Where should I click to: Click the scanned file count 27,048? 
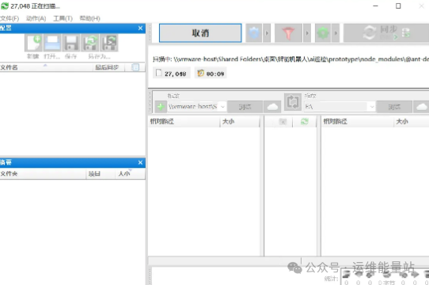pyautogui.click(x=172, y=74)
